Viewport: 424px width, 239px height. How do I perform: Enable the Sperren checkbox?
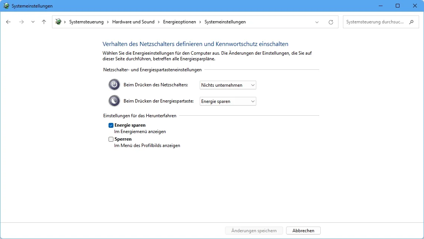(x=111, y=139)
